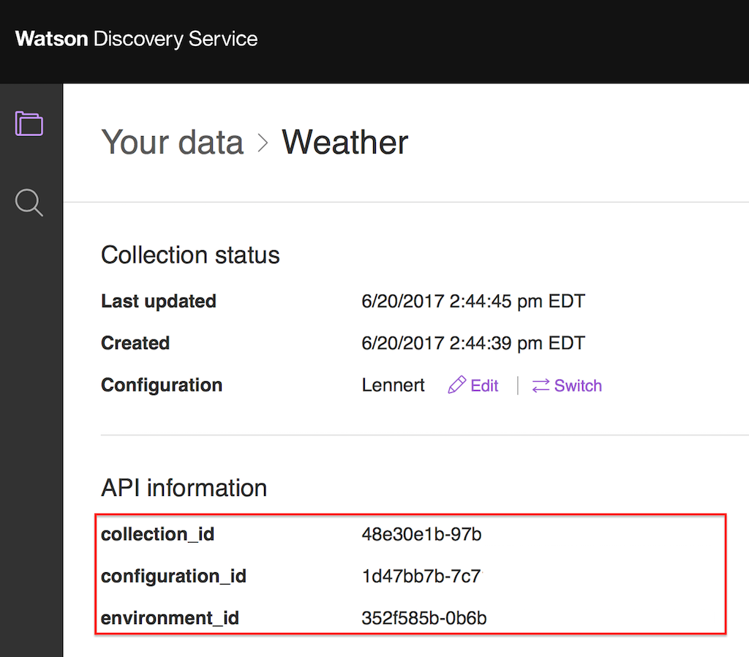Open the query magnifier icon in sidebar
Viewport: 749px width, 657px height.
click(x=29, y=203)
